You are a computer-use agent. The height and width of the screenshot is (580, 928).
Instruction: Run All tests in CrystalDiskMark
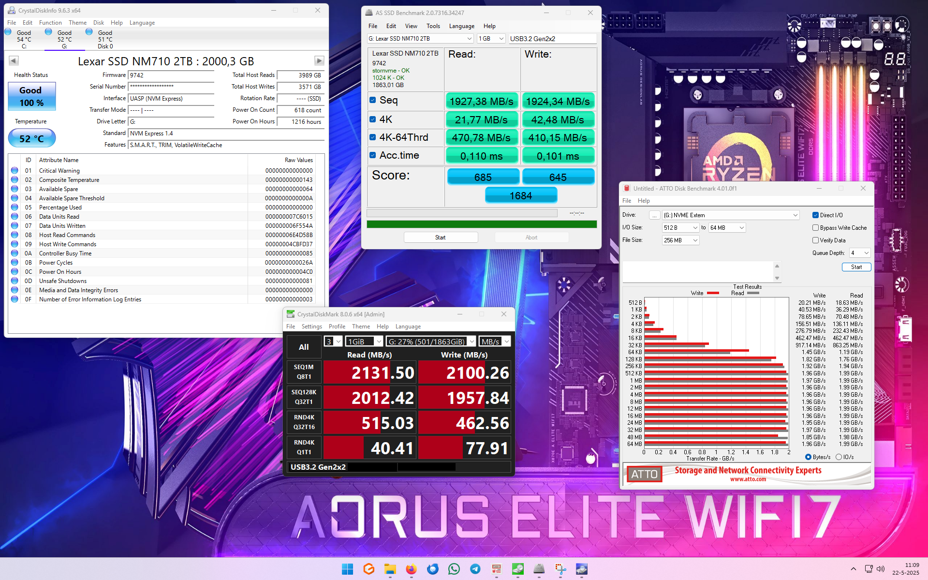(x=304, y=347)
